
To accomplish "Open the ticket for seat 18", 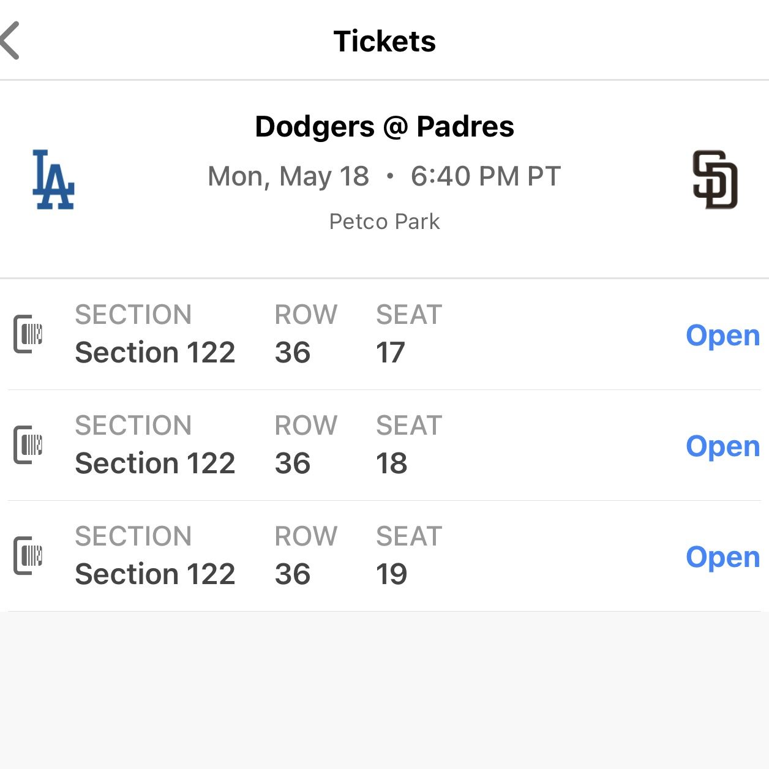I will click(722, 446).
